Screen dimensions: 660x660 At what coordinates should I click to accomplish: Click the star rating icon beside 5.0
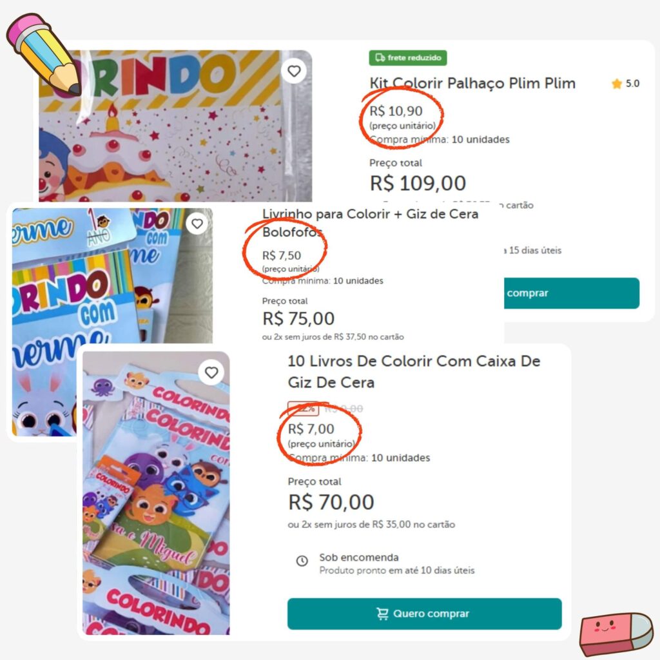coord(616,84)
